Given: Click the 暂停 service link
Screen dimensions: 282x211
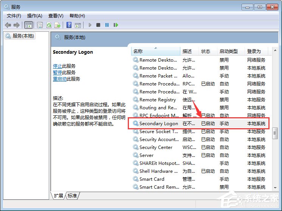Looking at the screenshot, I should click(x=57, y=73).
